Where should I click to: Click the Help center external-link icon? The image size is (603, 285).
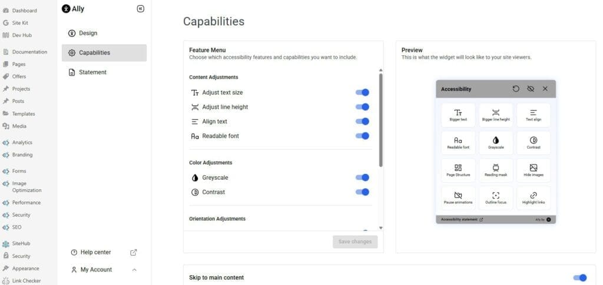click(x=134, y=253)
